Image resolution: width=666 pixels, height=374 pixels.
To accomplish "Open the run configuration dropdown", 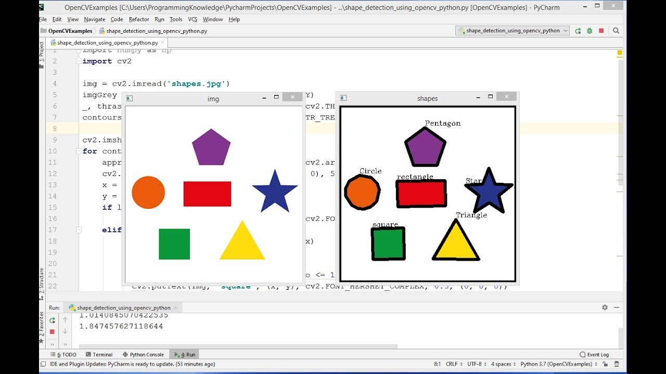I will click(513, 31).
